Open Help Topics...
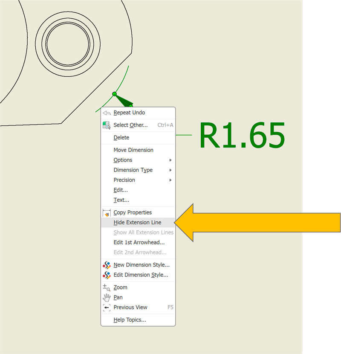 [138, 320]
